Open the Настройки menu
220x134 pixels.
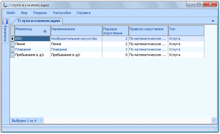coord(62,13)
